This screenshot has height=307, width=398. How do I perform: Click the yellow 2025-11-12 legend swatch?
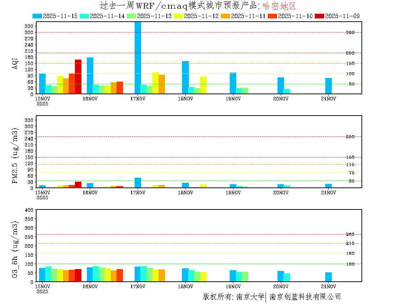pos(178,16)
